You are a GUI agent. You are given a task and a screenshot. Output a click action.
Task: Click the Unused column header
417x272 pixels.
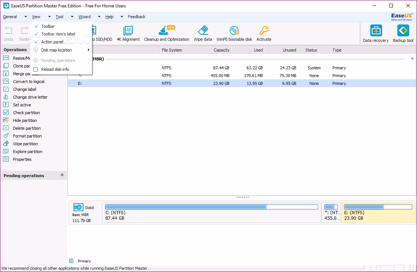(x=281, y=50)
